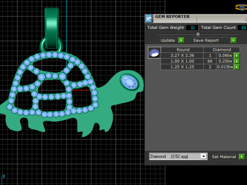This screenshot has height=185, width=247.
Task: Click the Total Gem Weight label
Action: point(166,28)
